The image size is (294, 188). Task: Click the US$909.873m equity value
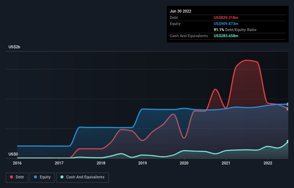[x=226, y=24]
